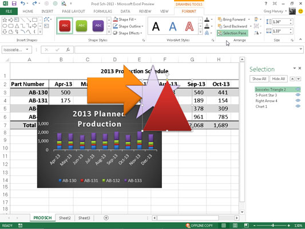Expand the WordArt Styles gallery More arrow
This screenshot has height=229, width=305.
[x=200, y=32]
